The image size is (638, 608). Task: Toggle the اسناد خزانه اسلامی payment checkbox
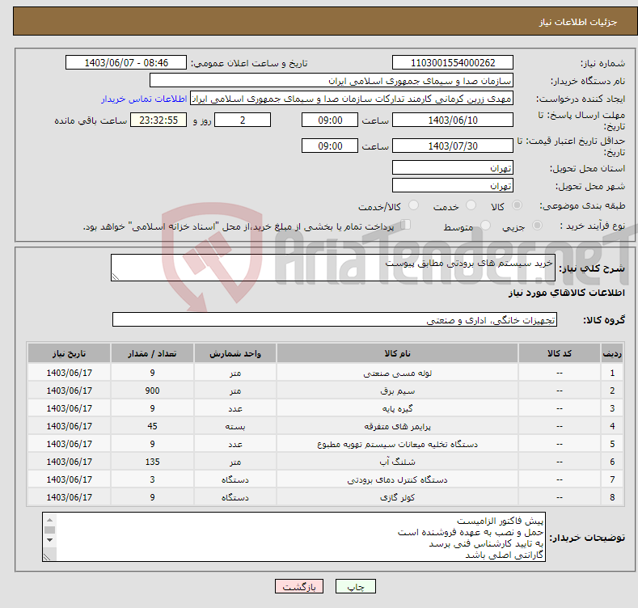point(405,225)
